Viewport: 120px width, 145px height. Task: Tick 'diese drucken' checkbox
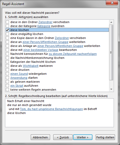click(x=7, y=70)
